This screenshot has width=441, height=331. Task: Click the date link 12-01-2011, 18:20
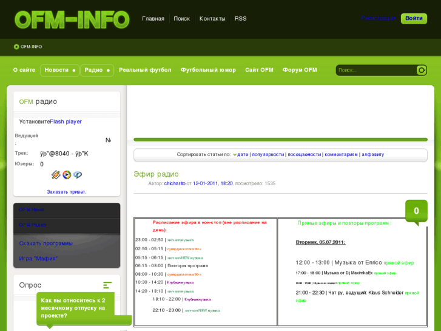coord(213,183)
